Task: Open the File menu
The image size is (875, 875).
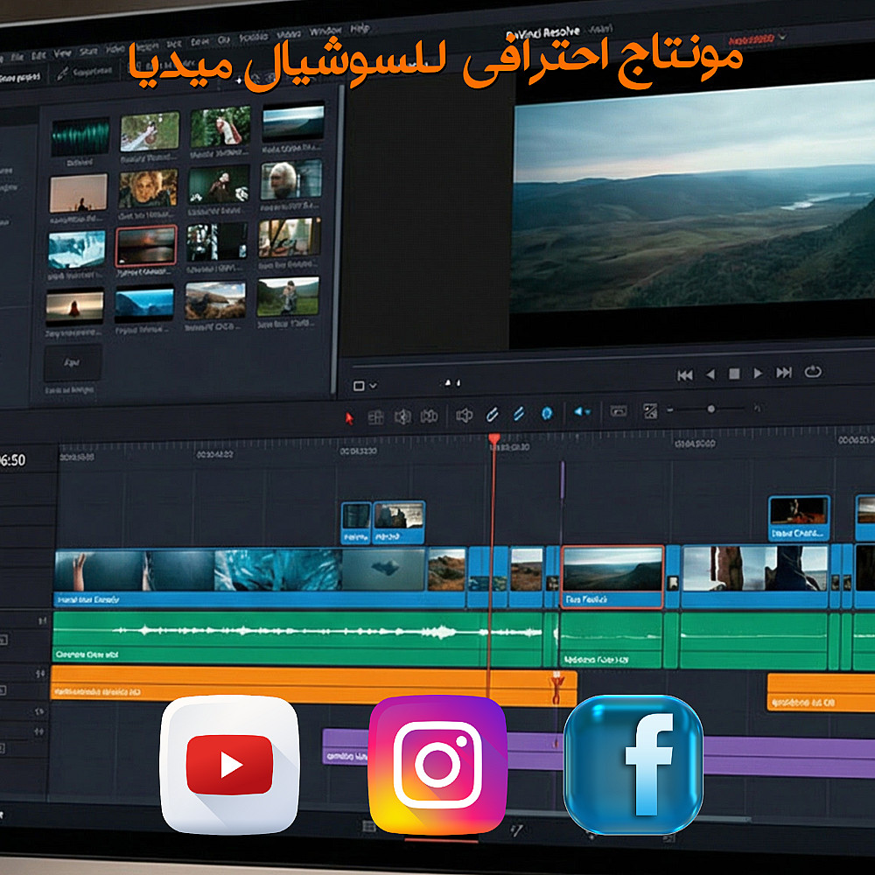Action: (17, 57)
